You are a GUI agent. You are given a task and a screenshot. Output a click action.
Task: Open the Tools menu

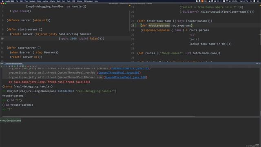click(69, 1)
